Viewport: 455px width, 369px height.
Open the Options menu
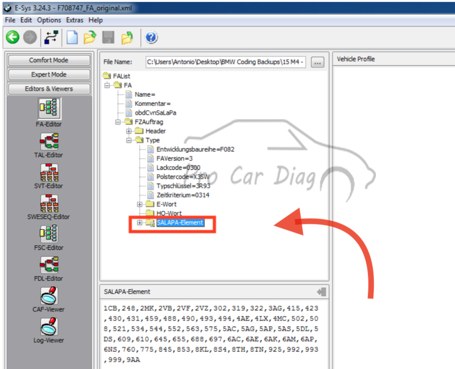(x=49, y=20)
